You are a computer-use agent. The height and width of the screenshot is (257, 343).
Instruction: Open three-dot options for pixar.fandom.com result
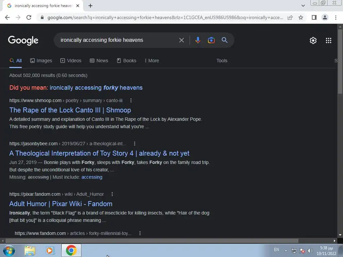click(x=112, y=194)
